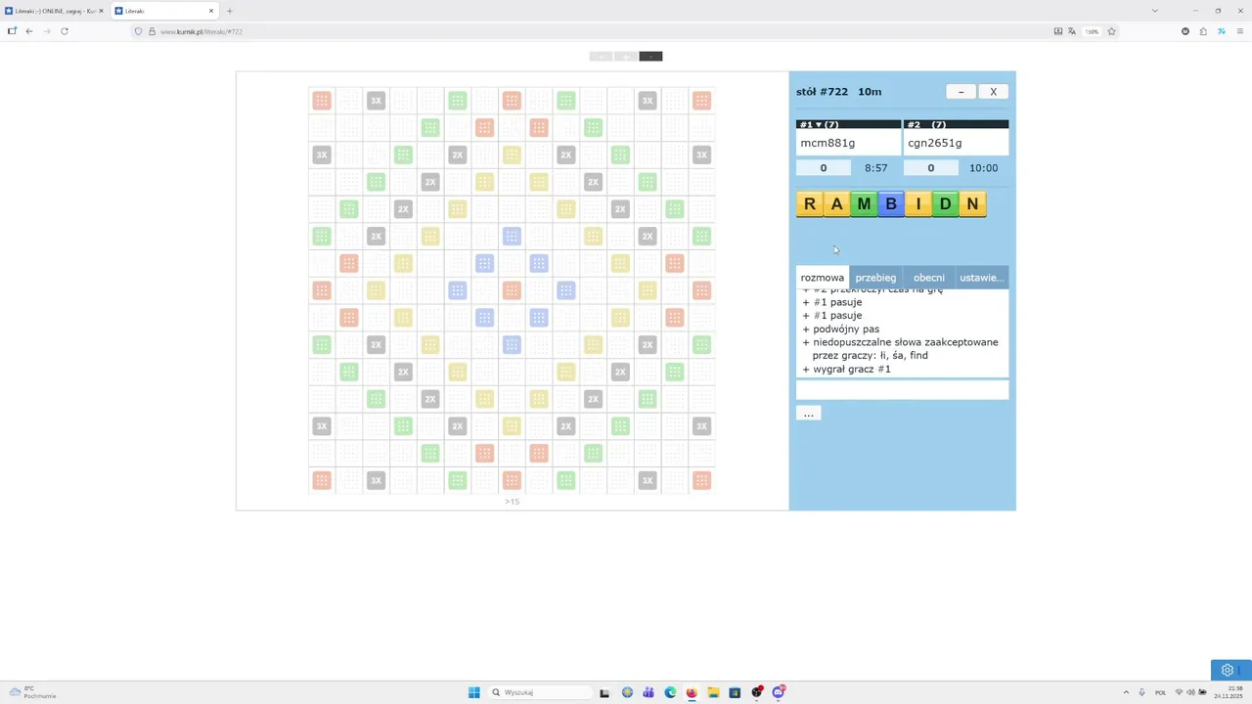
Task: Open the ustawienia tab
Action: [982, 278]
